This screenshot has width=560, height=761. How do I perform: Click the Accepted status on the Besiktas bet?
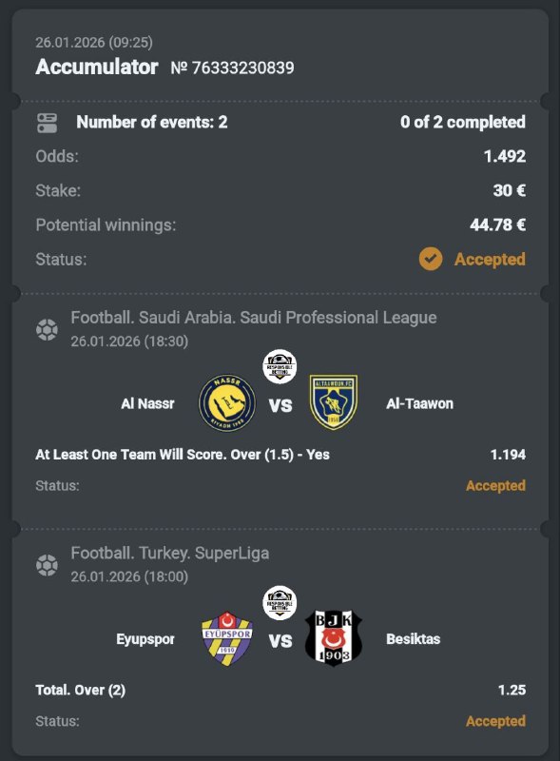pyautogui.click(x=495, y=722)
